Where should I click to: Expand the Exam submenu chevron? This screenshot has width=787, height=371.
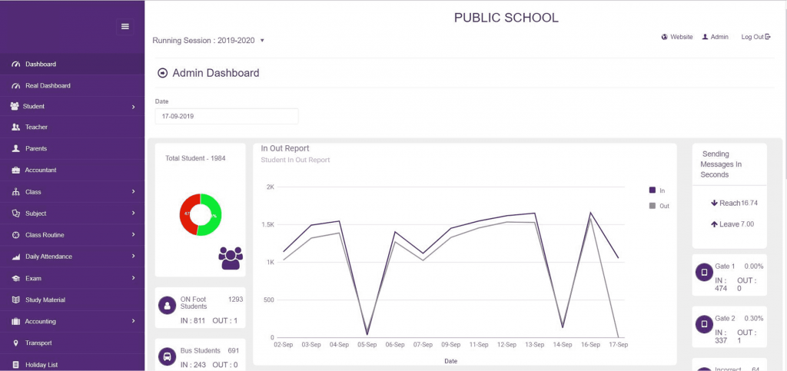[134, 278]
